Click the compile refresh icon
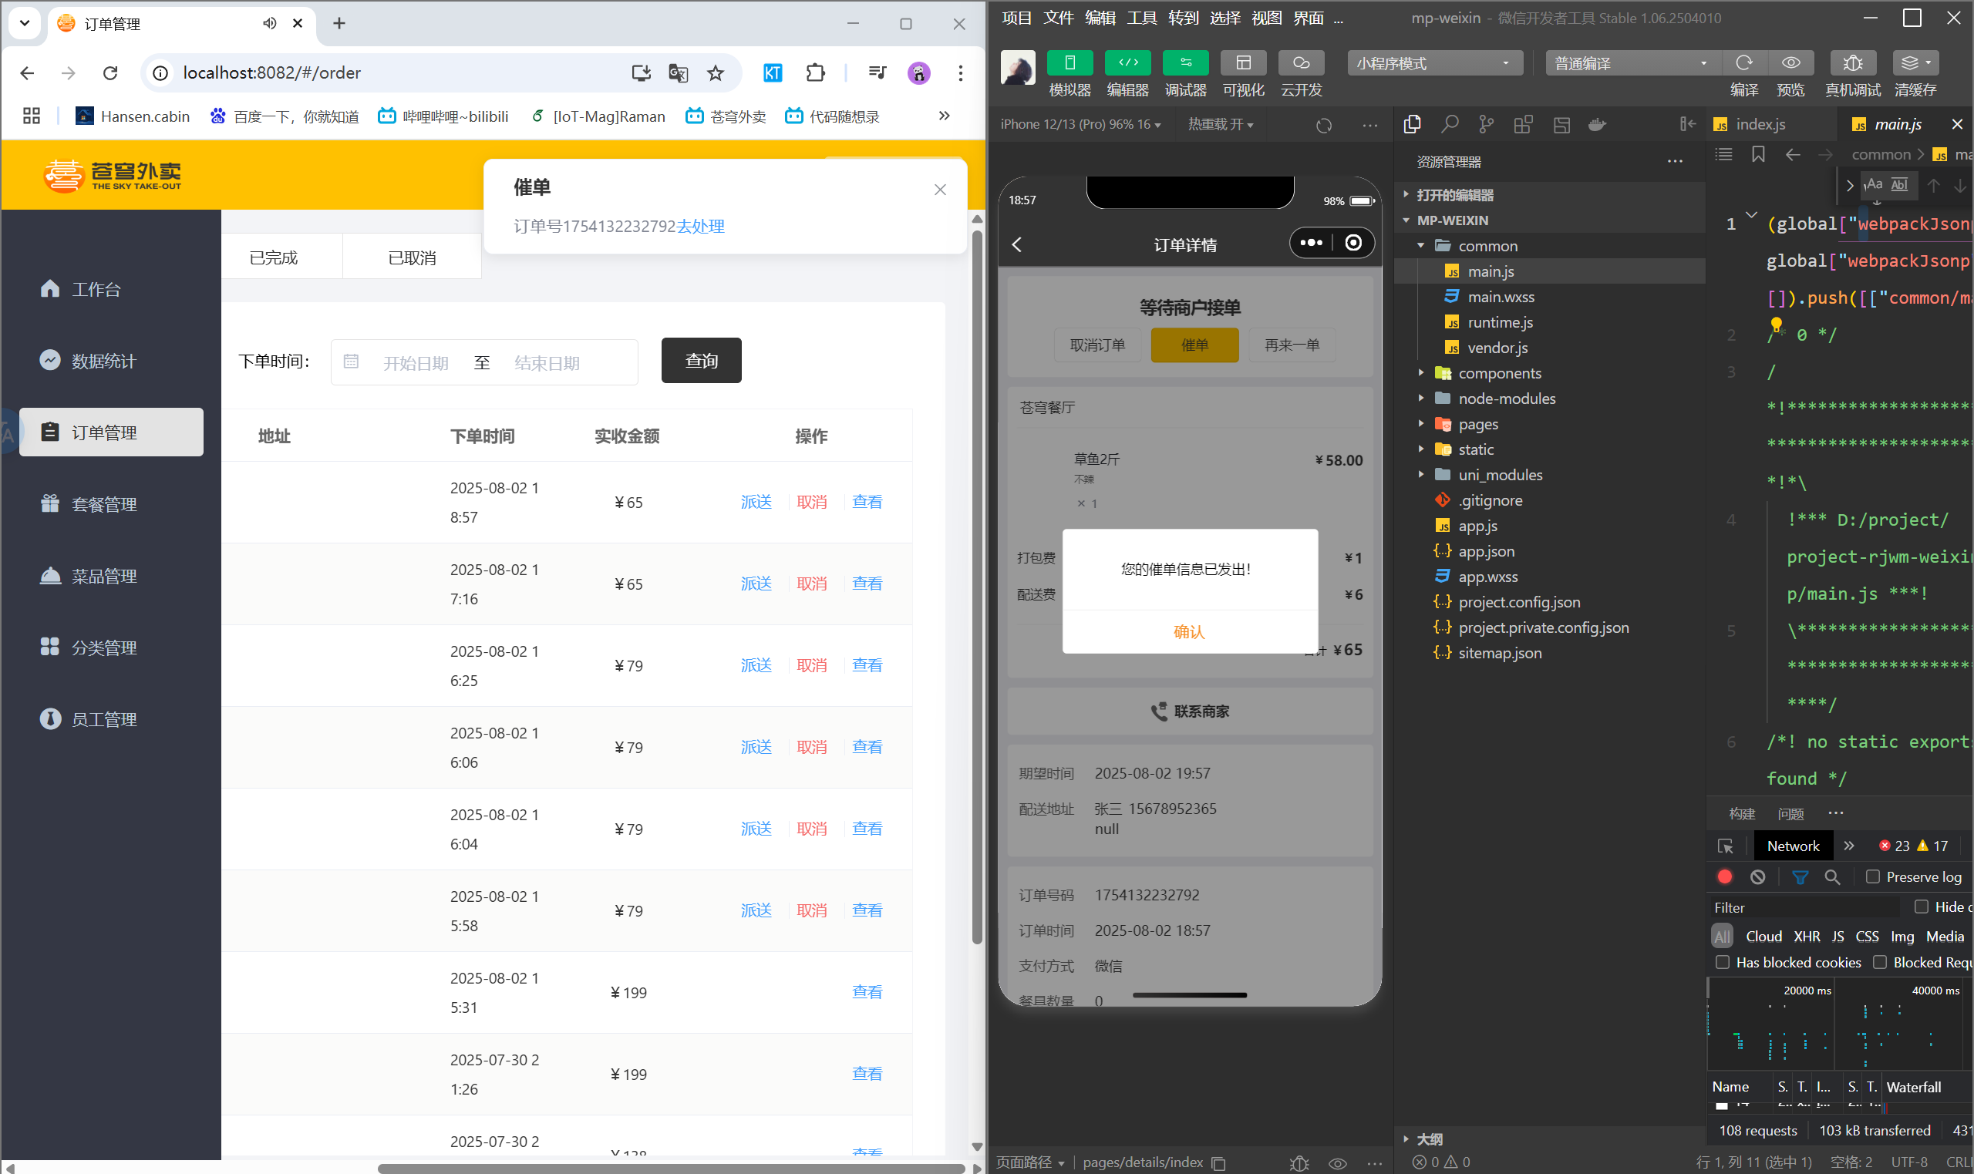This screenshot has width=1974, height=1174. click(x=1743, y=62)
